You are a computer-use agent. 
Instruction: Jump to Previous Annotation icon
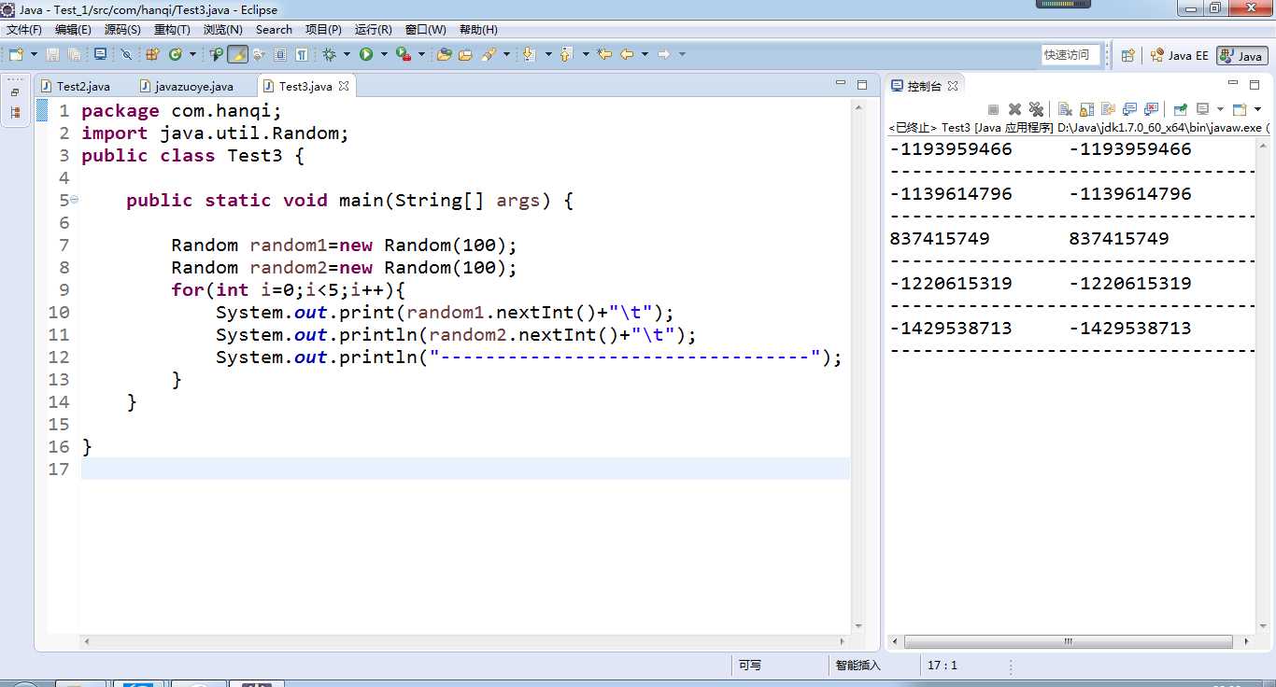[565, 55]
